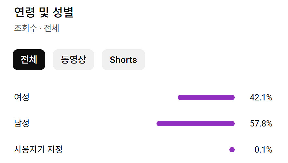Switch to the 동영상 tab
This screenshot has height=163, width=288.
click(73, 60)
